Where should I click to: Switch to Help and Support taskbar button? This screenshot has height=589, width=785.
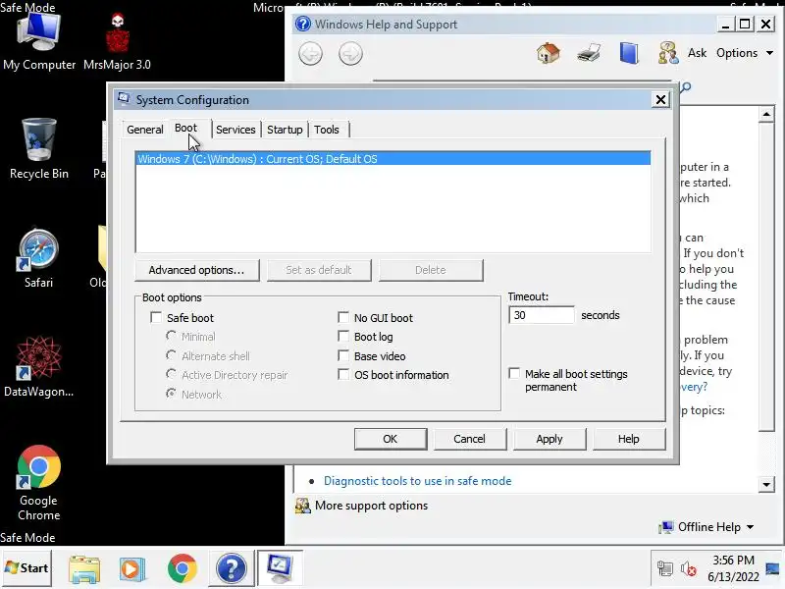[x=232, y=569]
